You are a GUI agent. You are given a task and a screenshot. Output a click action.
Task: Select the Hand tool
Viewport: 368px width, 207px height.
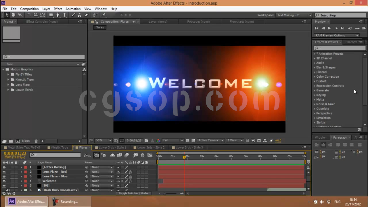point(14,15)
